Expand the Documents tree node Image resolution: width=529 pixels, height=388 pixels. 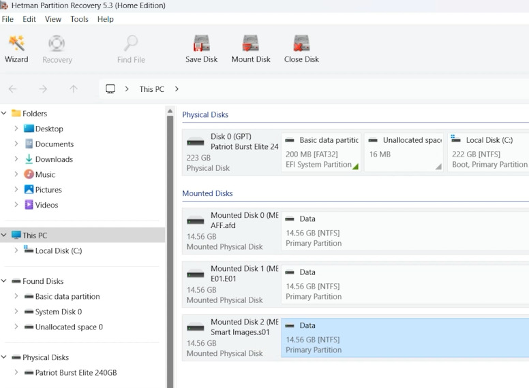[16, 144]
